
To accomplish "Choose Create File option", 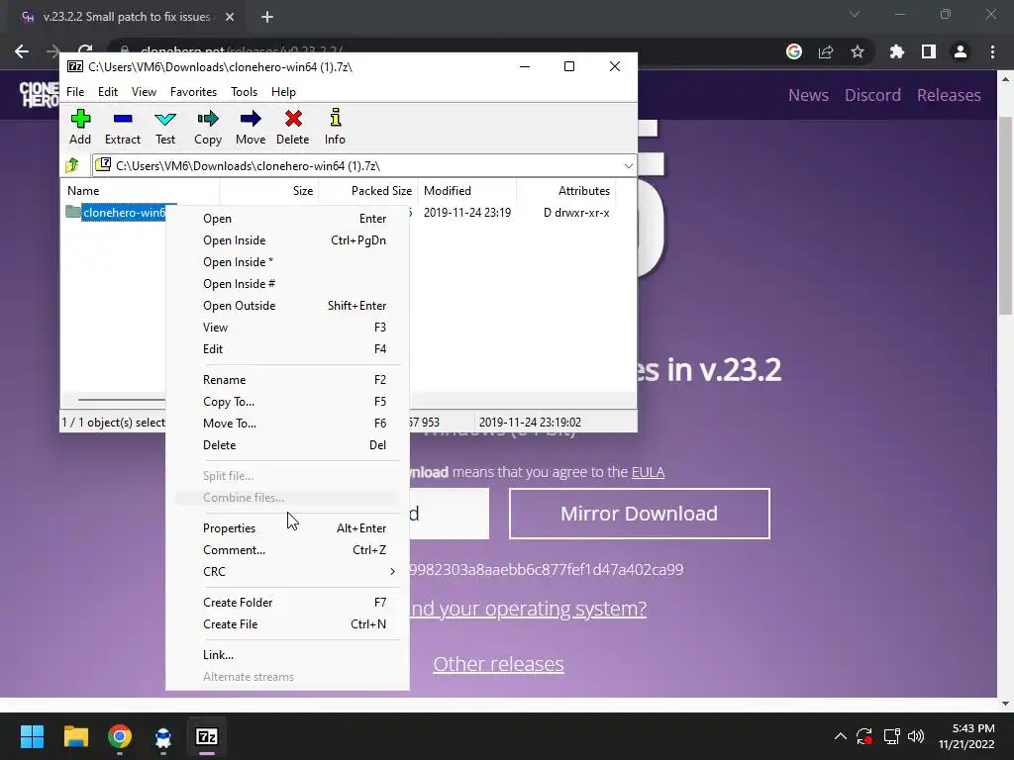I will pos(288,624).
